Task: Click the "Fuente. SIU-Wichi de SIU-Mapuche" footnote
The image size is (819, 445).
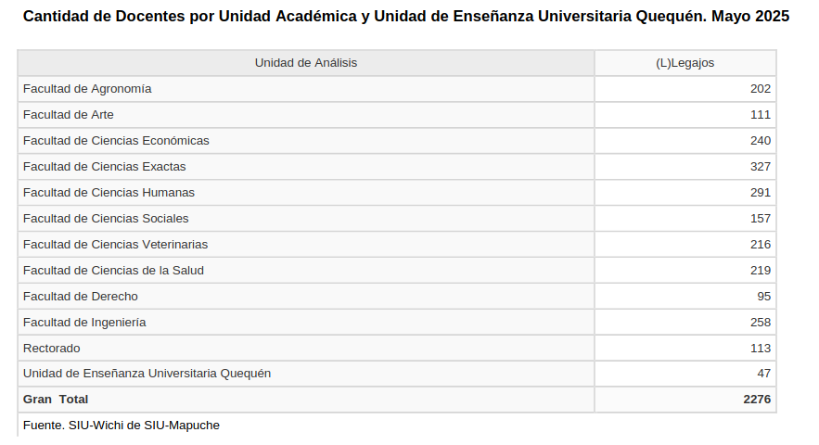Action: coord(122,426)
